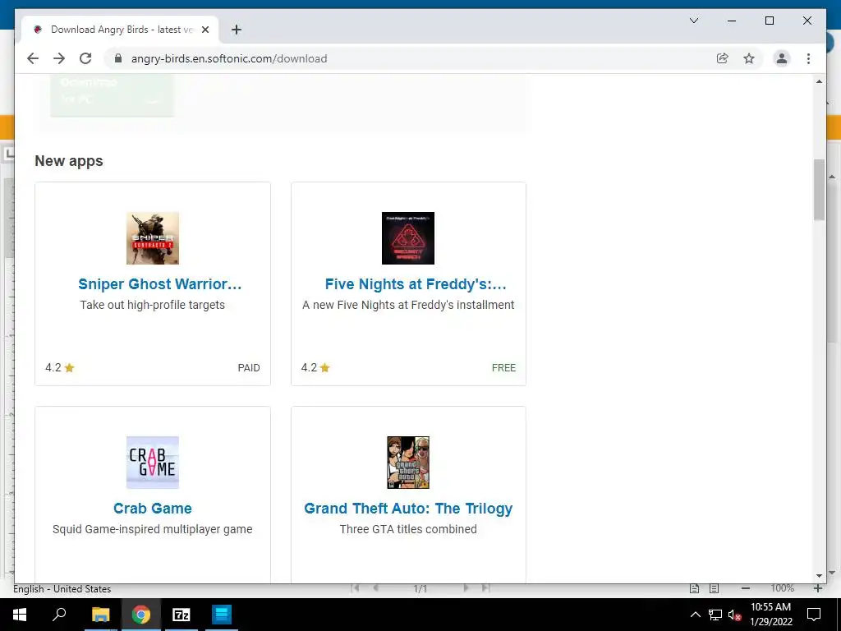Open Windows Start menu

click(20, 615)
